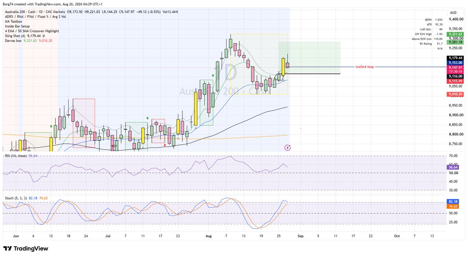This screenshot has height=257, width=468.
Task: Click the 25.00 Stoch scale label
Action: coord(453,222)
